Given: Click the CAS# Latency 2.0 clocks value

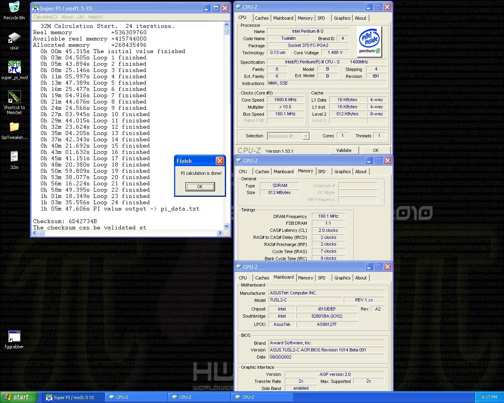Looking at the screenshot, I should pyautogui.click(x=328, y=230).
